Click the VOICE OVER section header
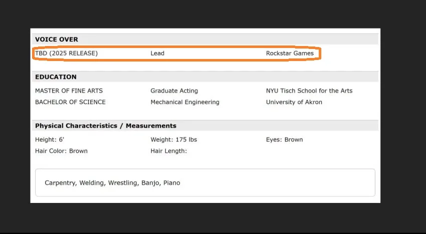Viewport: 426px width, 234px height. point(57,39)
